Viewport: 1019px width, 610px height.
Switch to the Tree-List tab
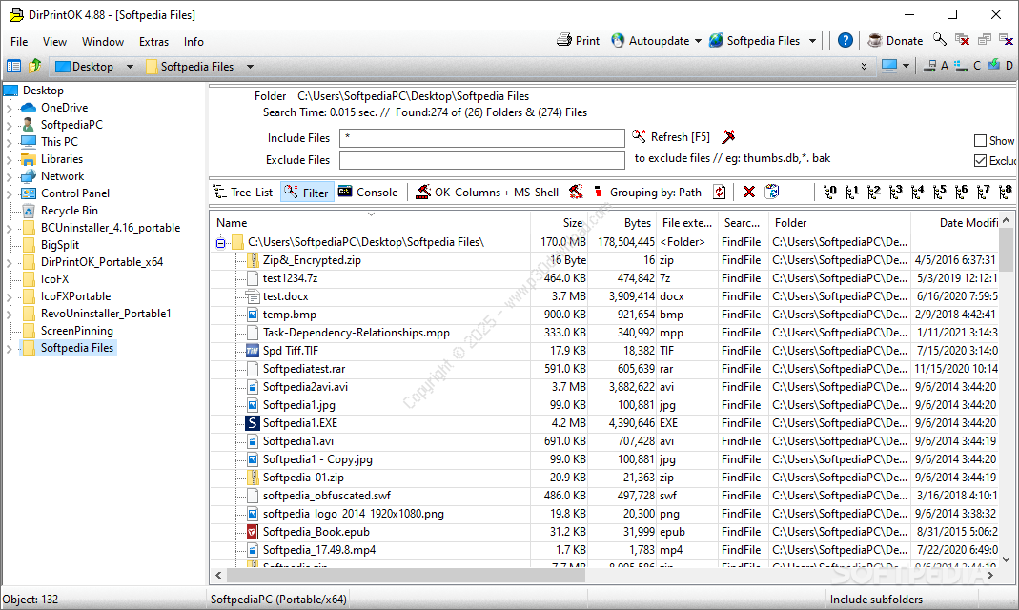click(x=243, y=192)
